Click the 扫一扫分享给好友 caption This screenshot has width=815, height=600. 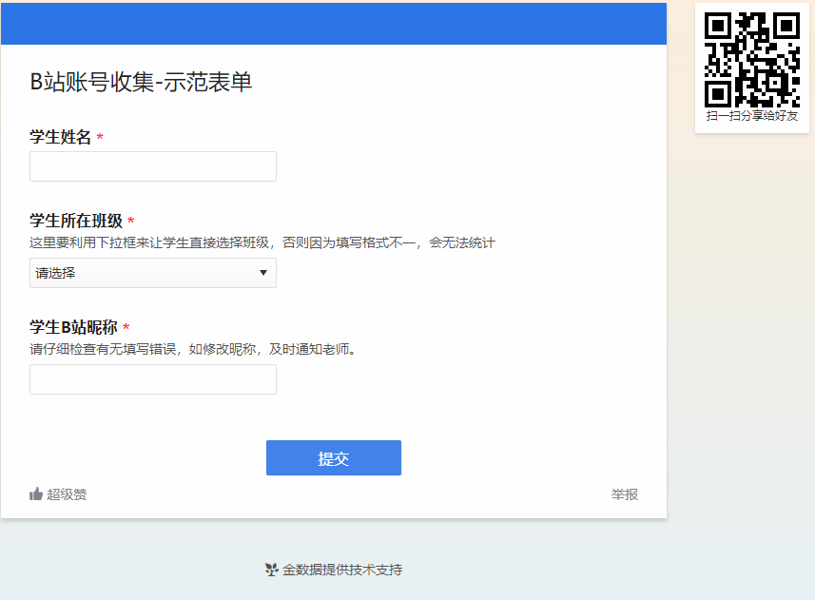tap(751, 116)
